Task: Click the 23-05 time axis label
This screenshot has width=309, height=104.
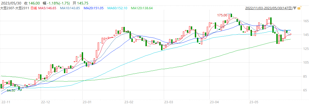Action: coord(254,102)
